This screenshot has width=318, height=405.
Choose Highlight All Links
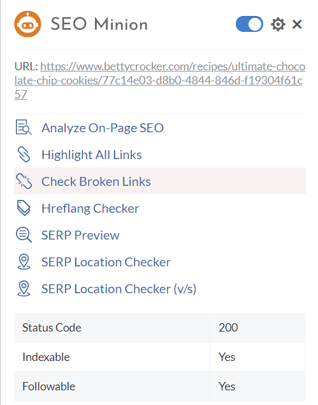point(92,155)
